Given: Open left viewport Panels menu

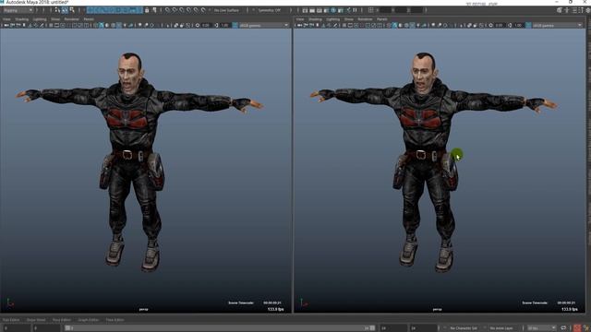Looking at the screenshot, I should [x=89, y=19].
